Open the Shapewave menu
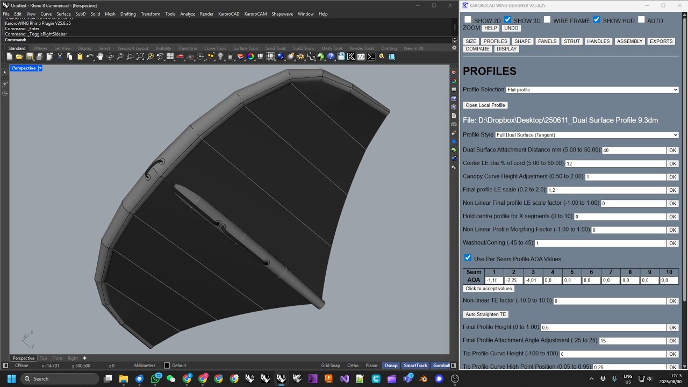688x387 pixels. [282, 14]
